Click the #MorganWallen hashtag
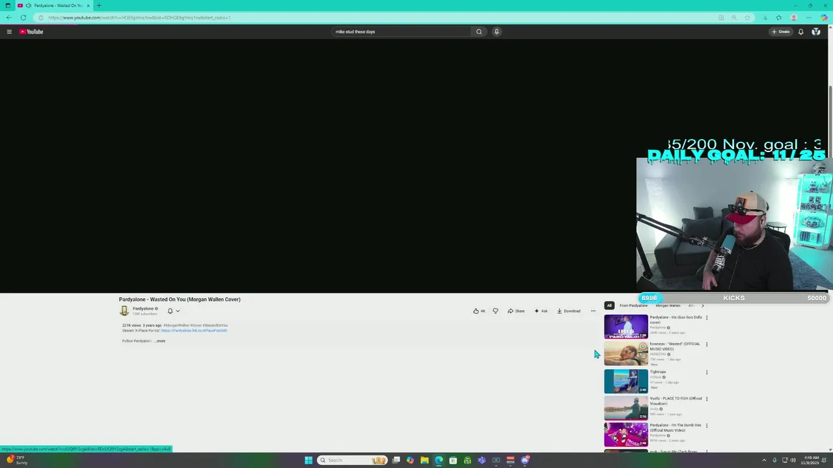This screenshot has height=468, width=833. pos(176,325)
